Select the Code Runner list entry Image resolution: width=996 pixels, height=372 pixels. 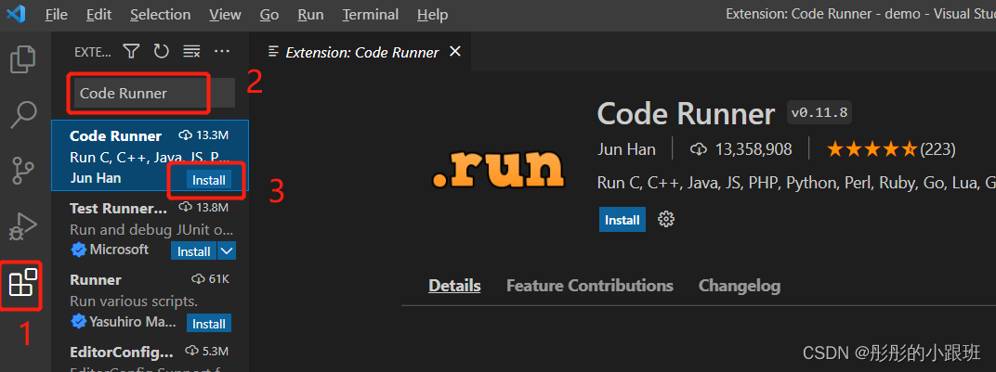tap(150, 156)
